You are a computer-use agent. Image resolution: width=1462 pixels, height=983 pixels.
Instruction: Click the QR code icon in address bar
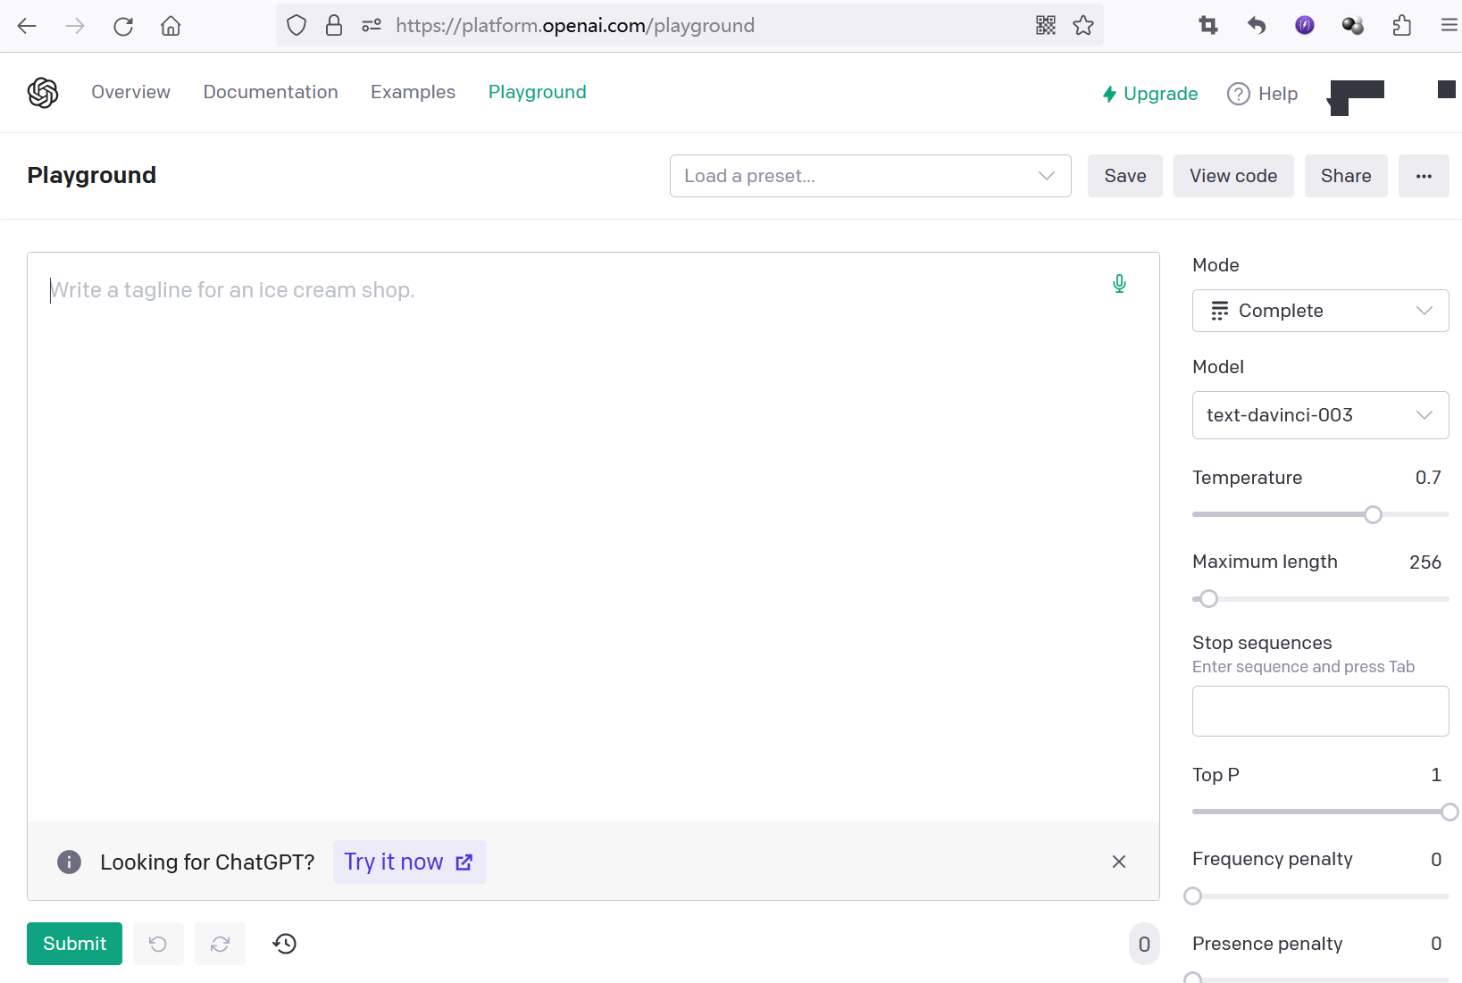click(1046, 26)
